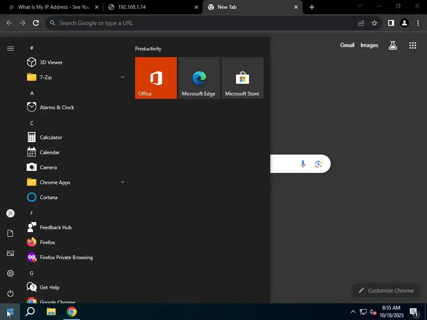The width and height of the screenshot is (427, 320).
Task: Click the letter A section header
Action: tap(32, 93)
